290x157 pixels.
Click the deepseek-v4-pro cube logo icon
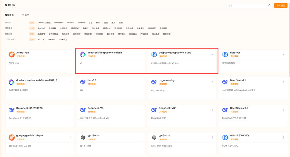coord(154,54)
